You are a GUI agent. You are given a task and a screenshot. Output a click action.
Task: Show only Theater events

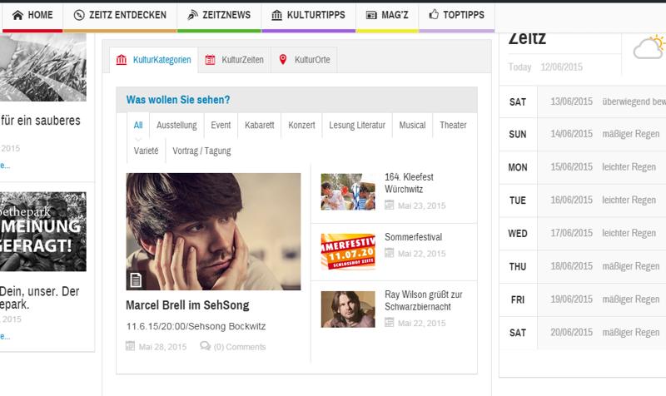click(453, 126)
